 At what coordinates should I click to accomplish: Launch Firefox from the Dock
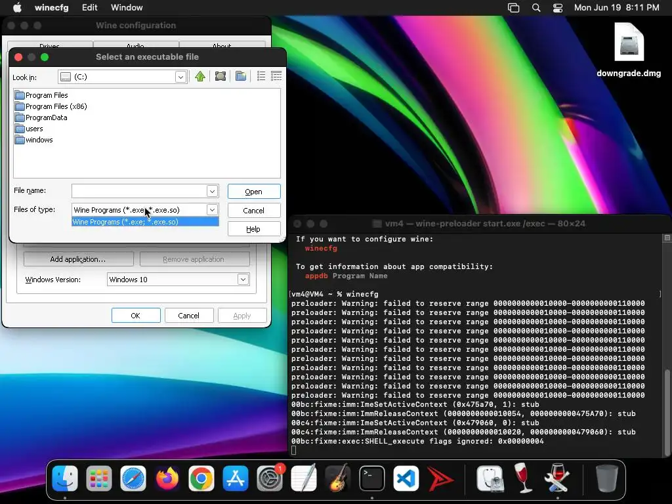point(167,478)
